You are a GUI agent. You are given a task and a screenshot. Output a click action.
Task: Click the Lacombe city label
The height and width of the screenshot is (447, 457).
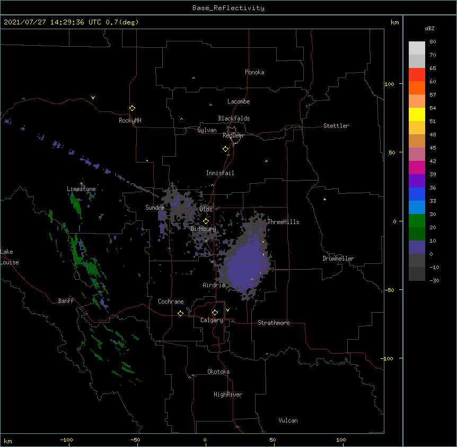239,101
